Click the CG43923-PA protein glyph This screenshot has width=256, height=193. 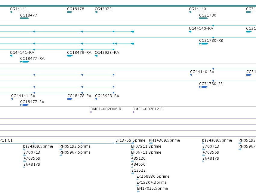[x=96, y=99]
